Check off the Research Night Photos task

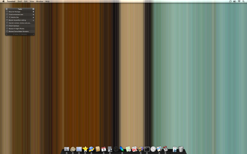pyautogui.click(x=7, y=28)
